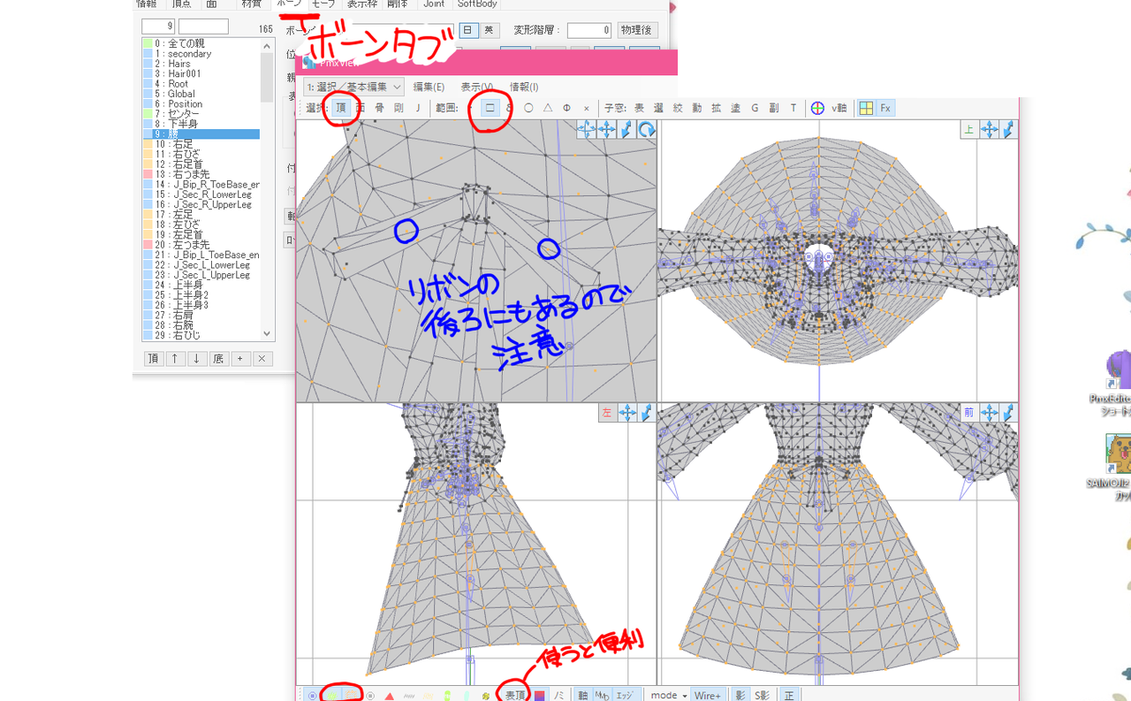Select bone 4 : Root in list
This screenshot has width=1131, height=701.
(x=201, y=84)
